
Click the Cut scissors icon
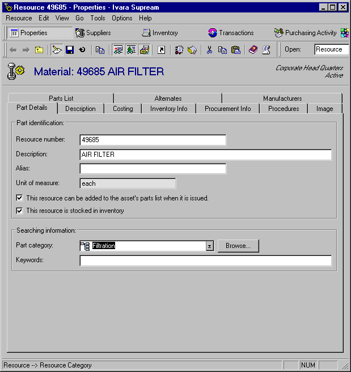pos(209,50)
